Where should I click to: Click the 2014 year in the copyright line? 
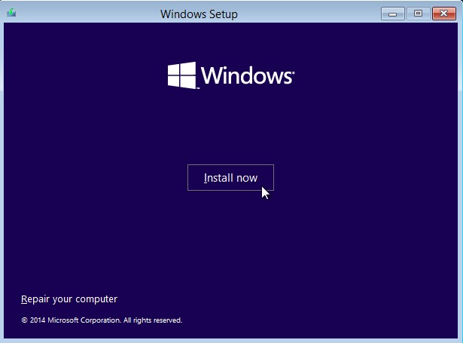click(x=38, y=320)
